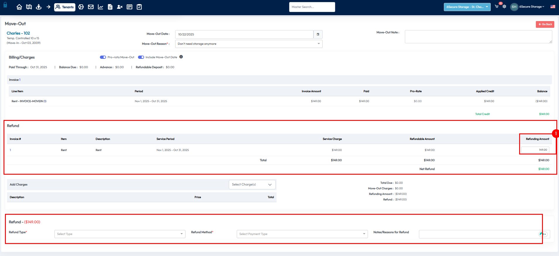Viewport: 559px width, 256px height.
Task: Go to the Home dashboard icon
Action: (19, 7)
